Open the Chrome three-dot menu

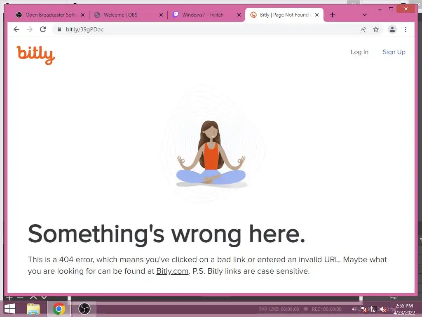(406, 29)
